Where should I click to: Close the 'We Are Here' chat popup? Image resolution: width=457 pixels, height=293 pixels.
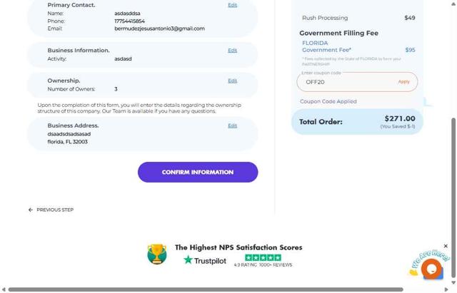point(446,246)
